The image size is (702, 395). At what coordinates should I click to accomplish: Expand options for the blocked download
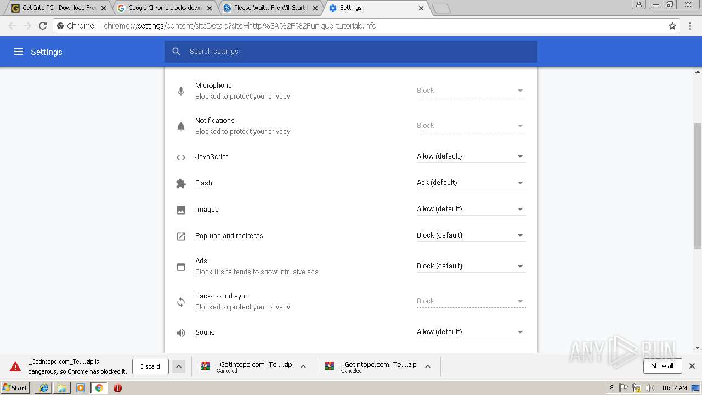(179, 366)
